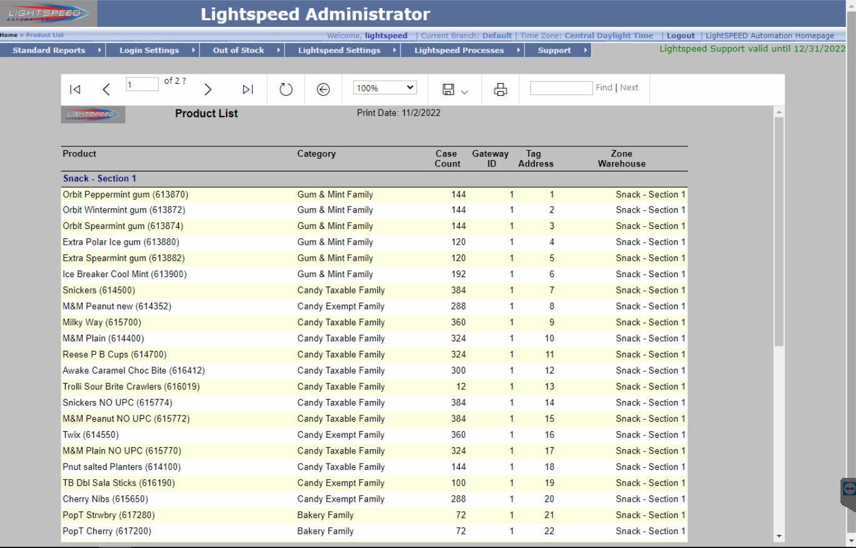856x548 pixels.
Task: Select Cherry Nibs (615650) product
Action: (105, 499)
